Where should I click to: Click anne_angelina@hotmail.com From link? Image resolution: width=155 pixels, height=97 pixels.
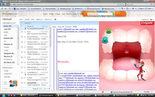(74, 73)
